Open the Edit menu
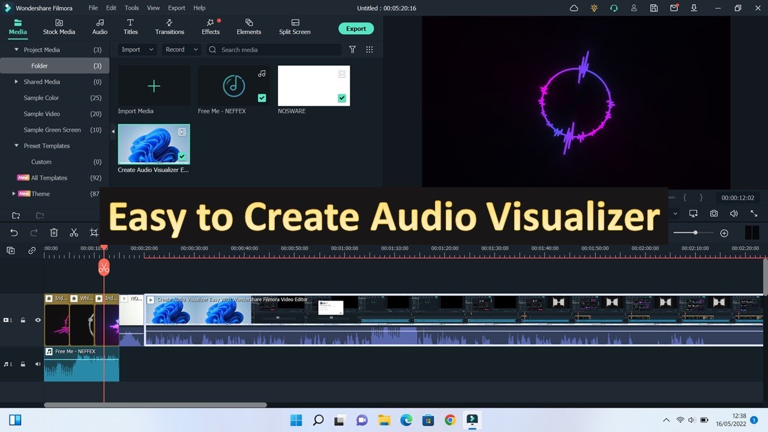768x432 pixels. tap(111, 8)
